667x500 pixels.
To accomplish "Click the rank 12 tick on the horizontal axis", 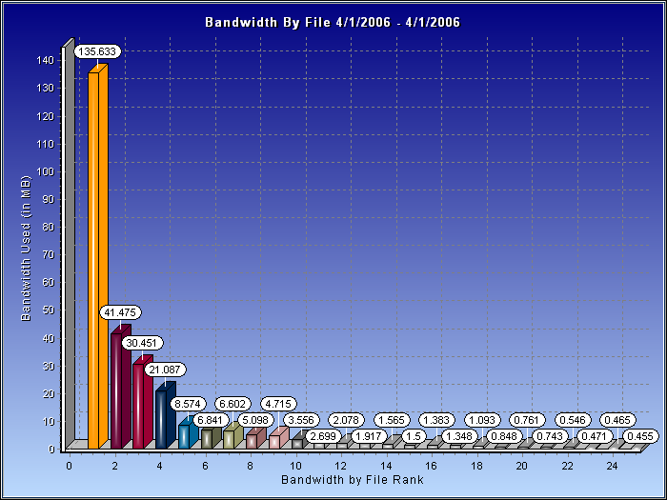I will [340, 466].
